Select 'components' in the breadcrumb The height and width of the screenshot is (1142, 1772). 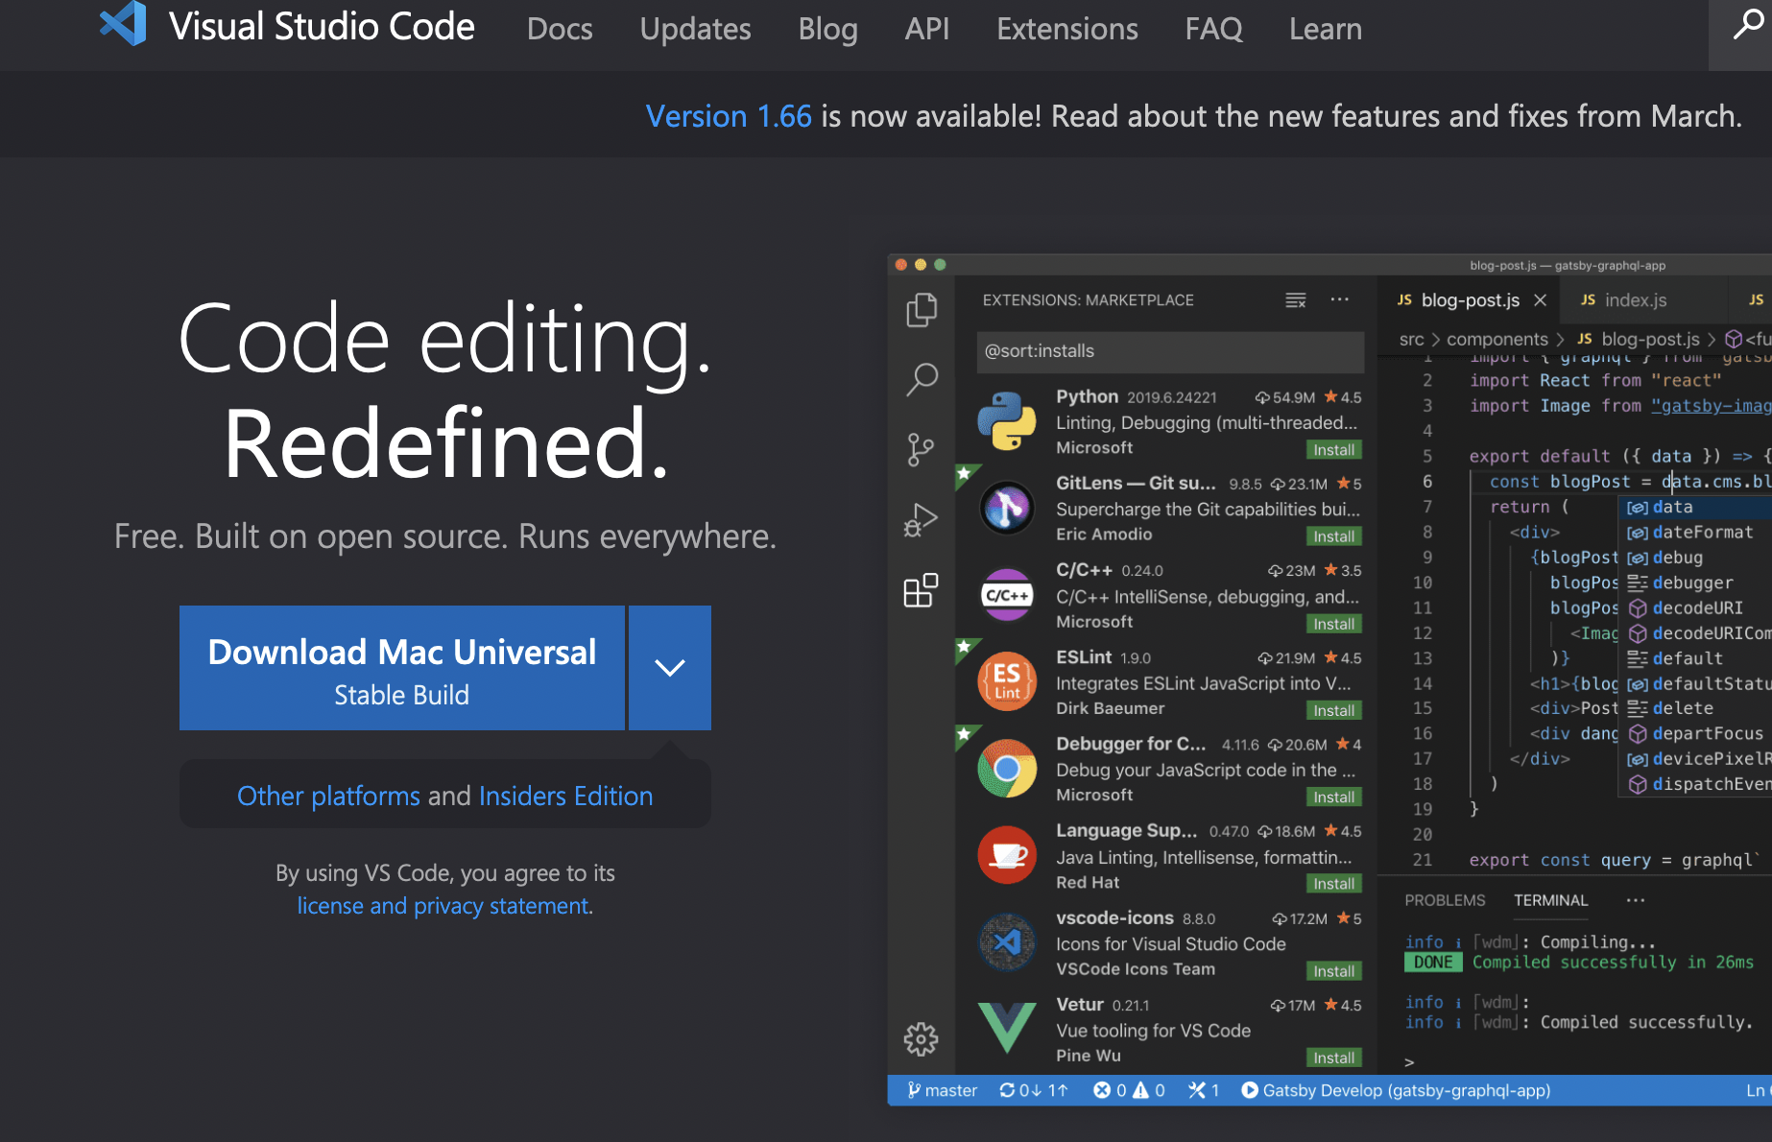point(1497,339)
